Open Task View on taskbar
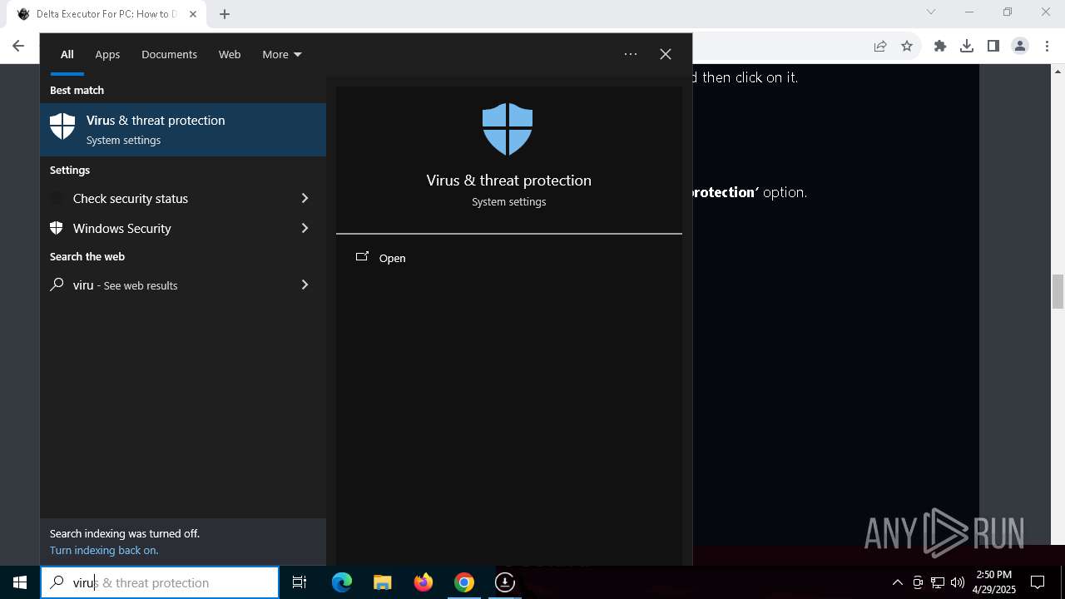1065x599 pixels. click(300, 582)
